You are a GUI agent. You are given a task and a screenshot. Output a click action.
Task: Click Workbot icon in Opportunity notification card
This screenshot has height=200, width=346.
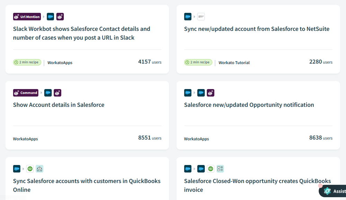tap(211, 93)
